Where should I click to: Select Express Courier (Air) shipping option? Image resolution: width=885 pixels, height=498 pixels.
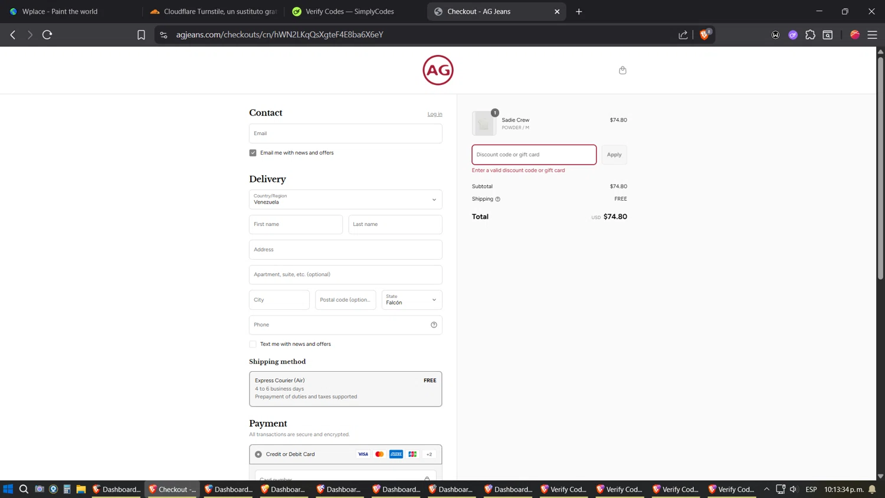pos(345,389)
